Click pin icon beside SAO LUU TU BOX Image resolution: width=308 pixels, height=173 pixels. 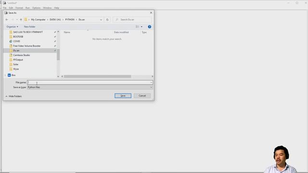[55, 32]
